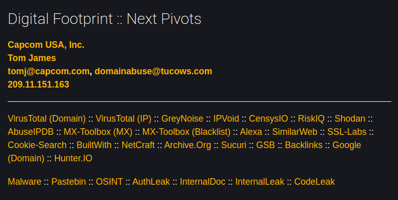Open the IPVoid lookup link
The width and height of the screenshot is (398, 200).
[226, 119]
